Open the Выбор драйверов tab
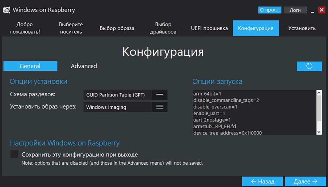This screenshot has width=328, height=187. click(x=163, y=28)
